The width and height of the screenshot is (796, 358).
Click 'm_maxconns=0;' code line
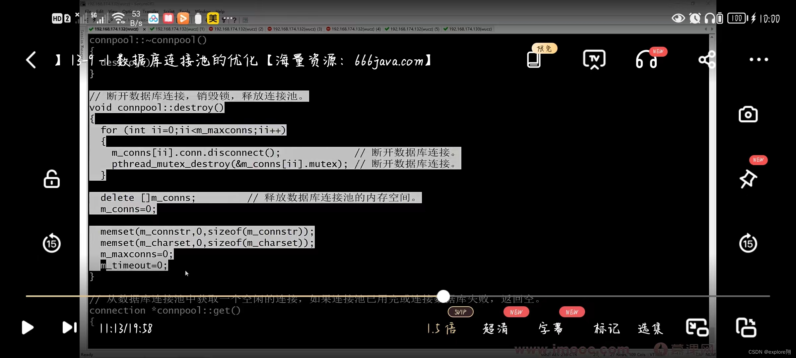pos(137,254)
